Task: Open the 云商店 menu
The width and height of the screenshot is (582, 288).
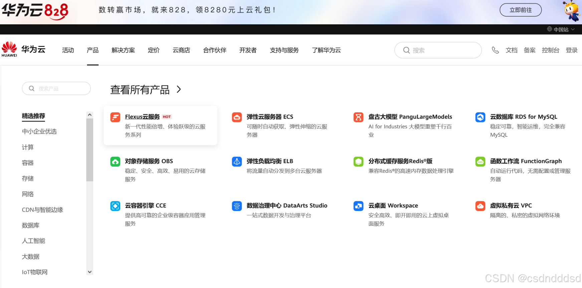Action: [181, 50]
